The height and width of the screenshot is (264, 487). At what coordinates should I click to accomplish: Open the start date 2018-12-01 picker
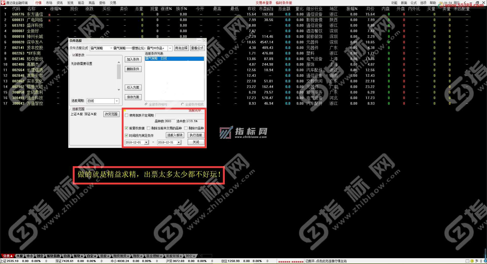[x=146, y=142]
